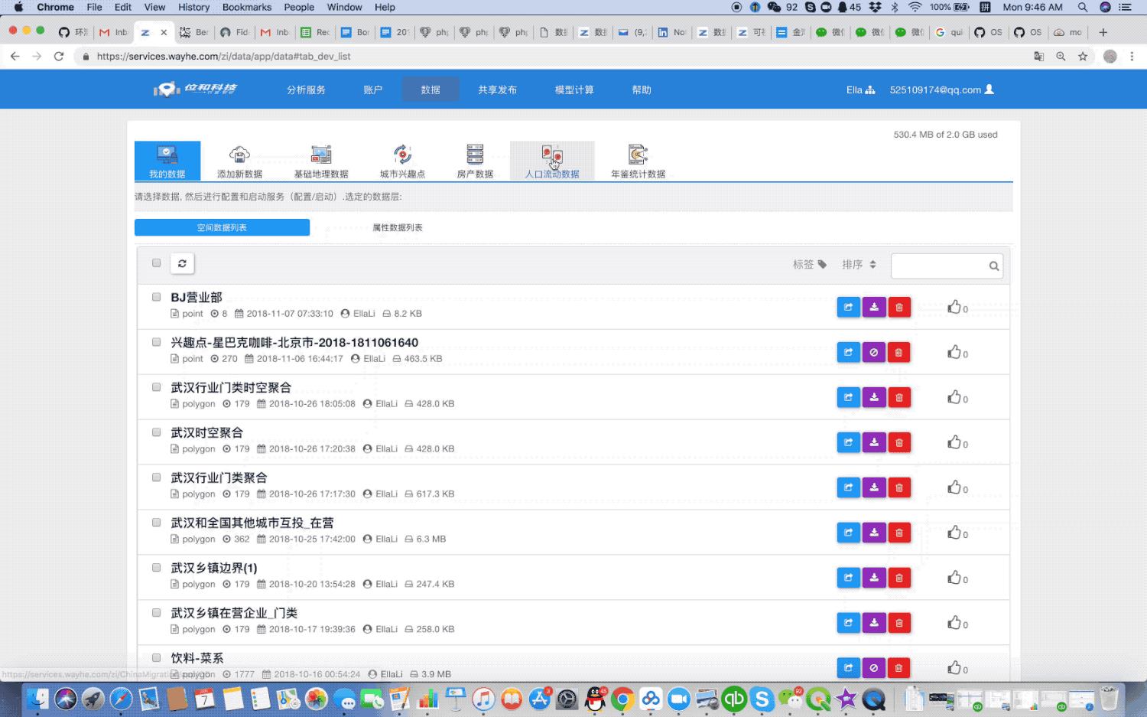This screenshot has width=1147, height=717.
Task: Delete the 饮料-菜系 dataset
Action: click(x=899, y=669)
